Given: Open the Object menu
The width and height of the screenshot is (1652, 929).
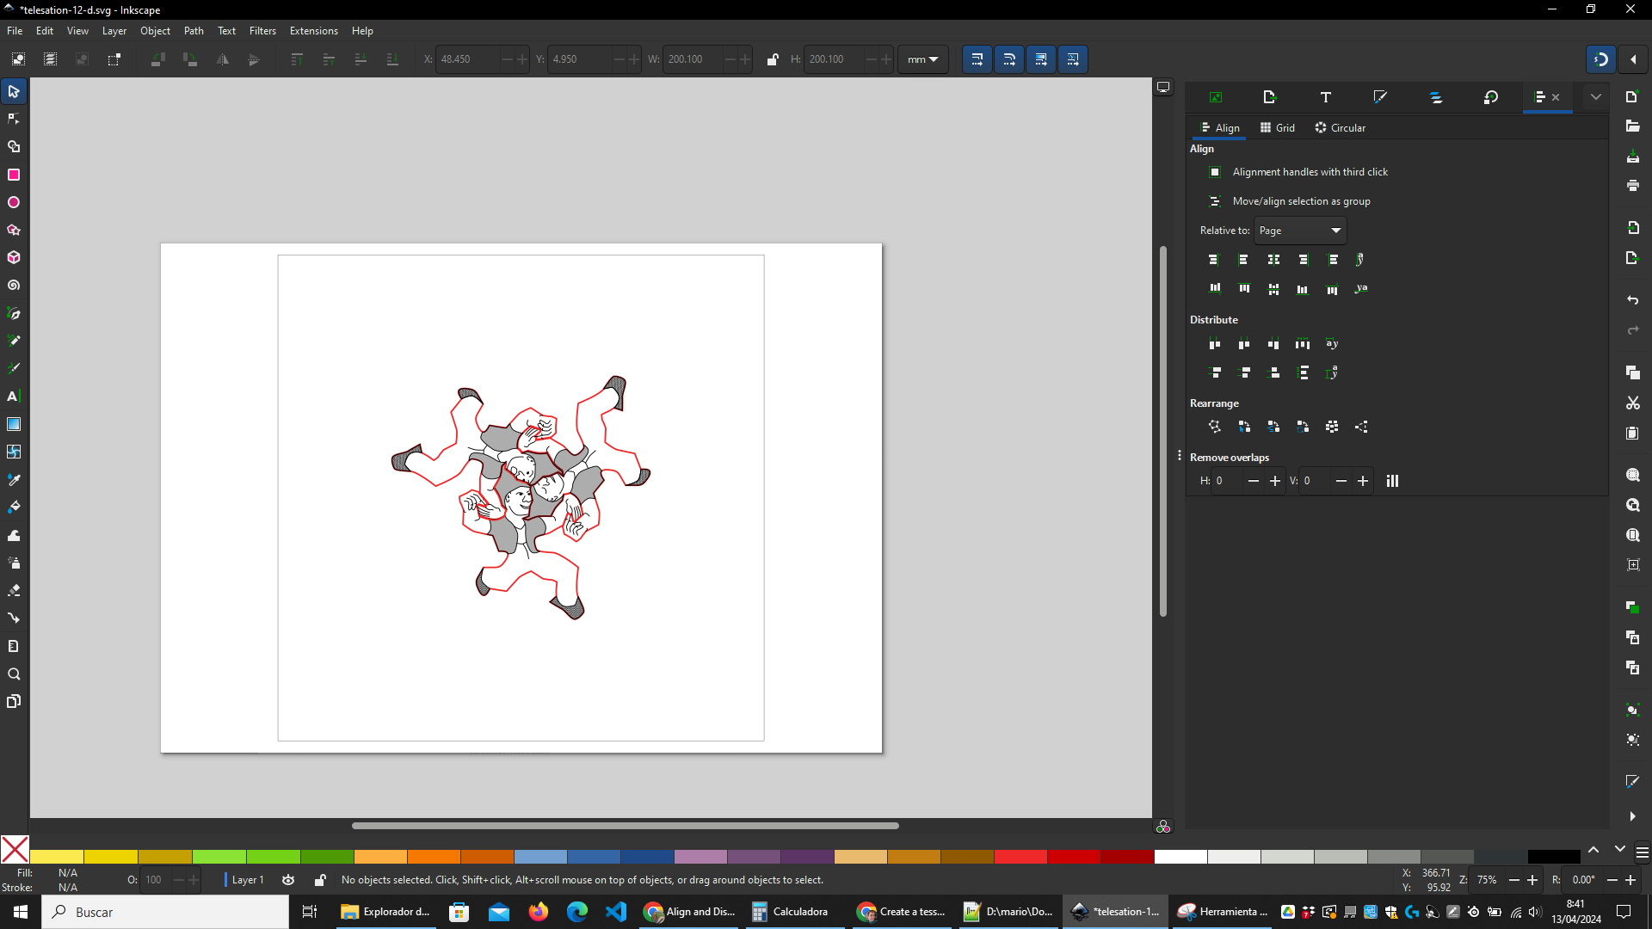Looking at the screenshot, I should tap(154, 31).
